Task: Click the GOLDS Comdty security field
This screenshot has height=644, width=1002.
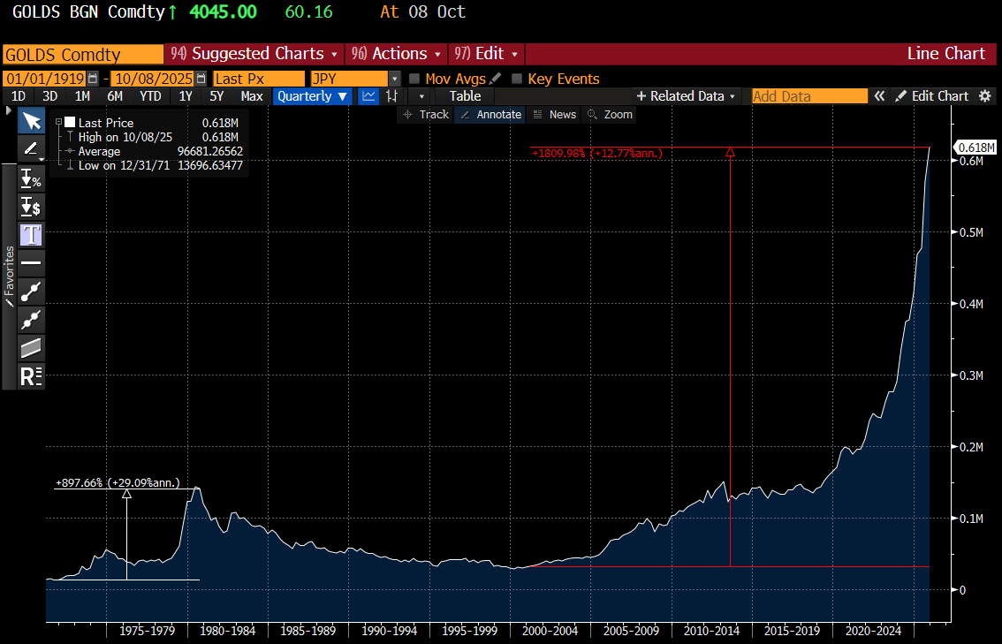Action: [x=83, y=54]
